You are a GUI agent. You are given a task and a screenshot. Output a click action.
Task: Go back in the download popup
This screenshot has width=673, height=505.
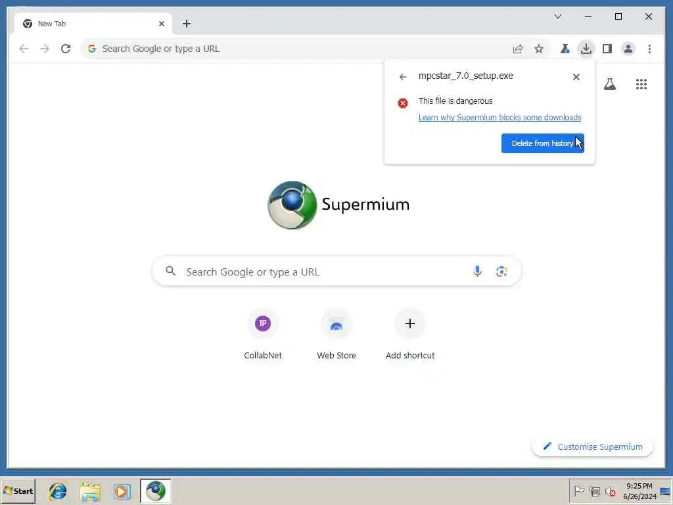pos(403,77)
